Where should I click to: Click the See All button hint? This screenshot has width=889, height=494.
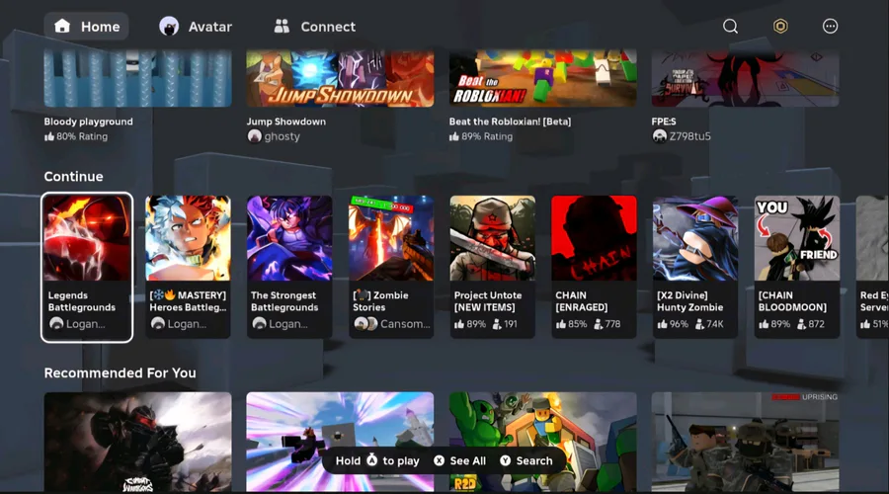(x=459, y=460)
